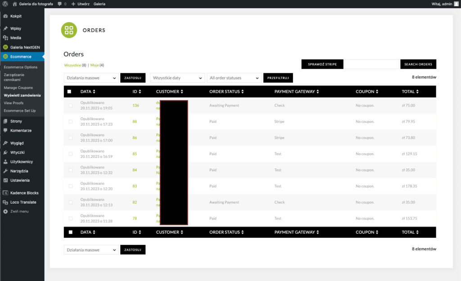
Task: Open the All order statuses dropdown
Action: (234, 78)
